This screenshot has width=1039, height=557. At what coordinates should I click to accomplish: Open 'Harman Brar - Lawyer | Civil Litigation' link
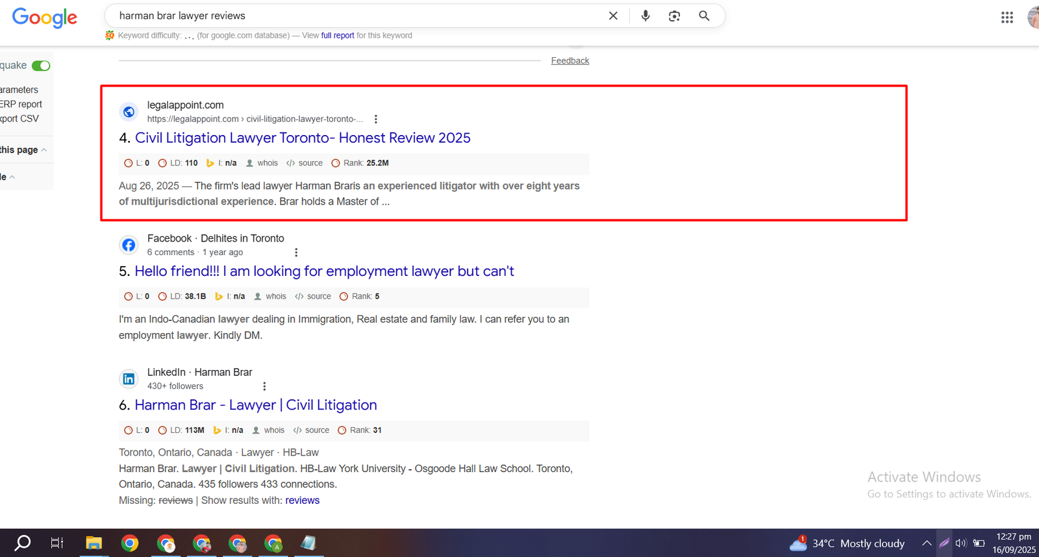tap(255, 405)
